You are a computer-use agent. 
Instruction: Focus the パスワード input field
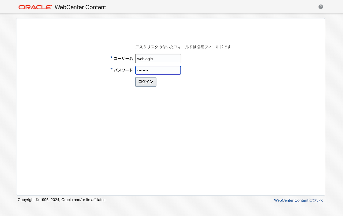(x=158, y=70)
